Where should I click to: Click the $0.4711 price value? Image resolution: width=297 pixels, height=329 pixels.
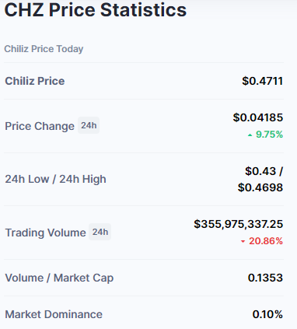262,81
